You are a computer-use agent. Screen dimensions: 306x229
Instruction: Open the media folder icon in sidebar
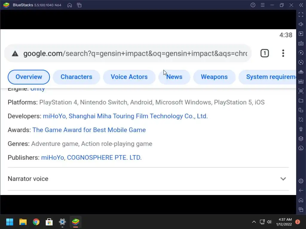pos(301,100)
